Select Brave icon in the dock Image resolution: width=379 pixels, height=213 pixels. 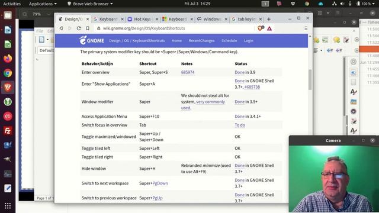8,87
